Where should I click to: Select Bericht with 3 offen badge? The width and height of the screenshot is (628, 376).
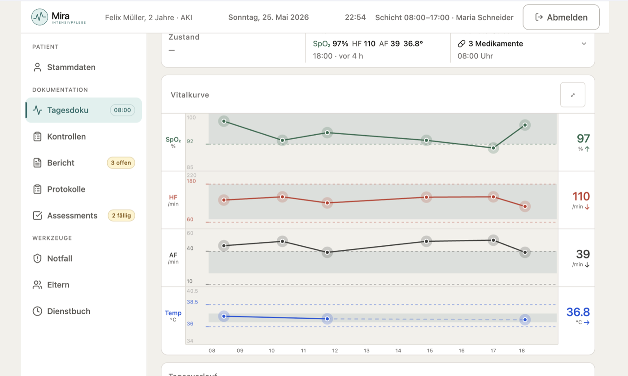(83, 163)
